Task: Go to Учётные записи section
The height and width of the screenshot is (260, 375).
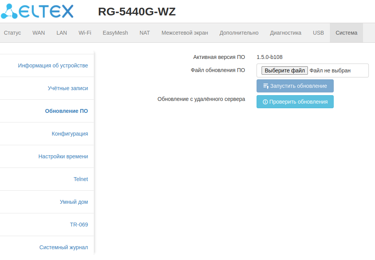Action: pyautogui.click(x=68, y=88)
